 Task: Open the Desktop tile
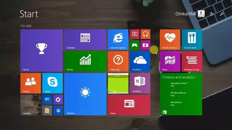point(30,105)
